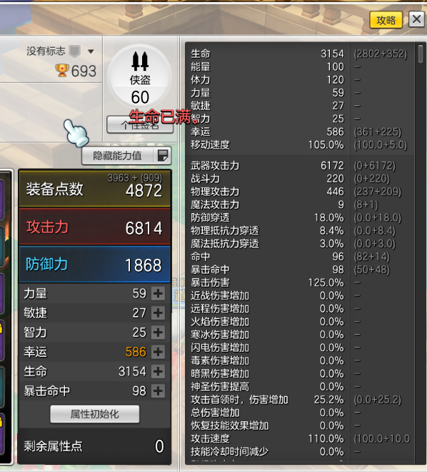427x472 pixels.
Task: Click the 个性签名 button under level
Action: 140,124
